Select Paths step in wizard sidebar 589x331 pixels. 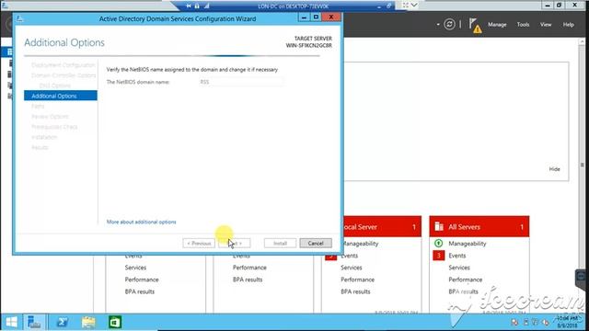[38, 107]
